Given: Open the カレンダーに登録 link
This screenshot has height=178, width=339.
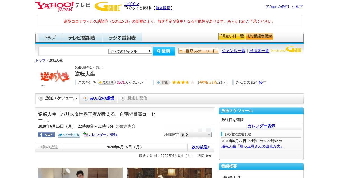Looking at the screenshot, I should (103, 135).
